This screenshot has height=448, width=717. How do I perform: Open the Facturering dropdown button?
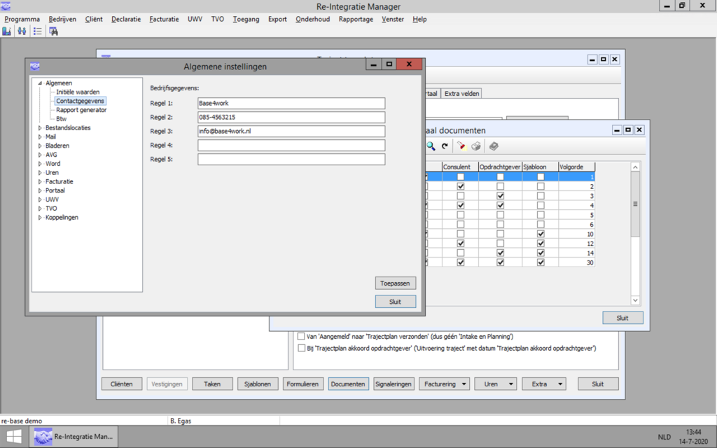(445, 384)
